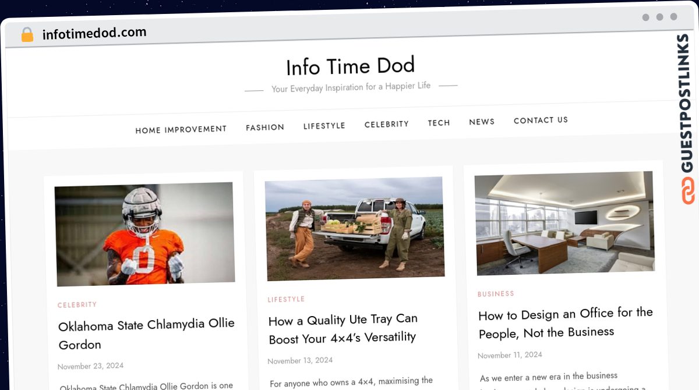This screenshot has width=699, height=390.
Task: Open 'How a Quality Ute Tray' article
Action: pos(343,328)
